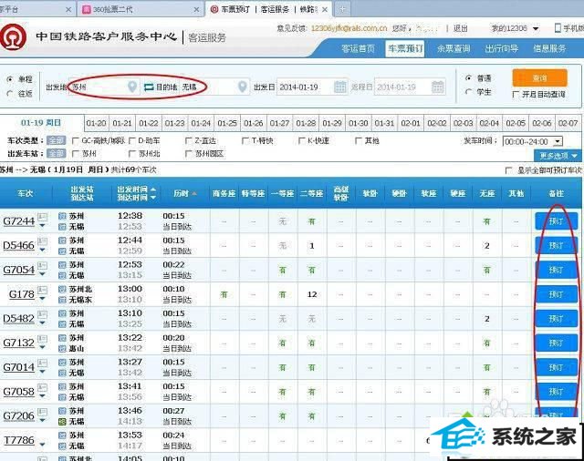Open return date calendar icon
The width and height of the screenshot is (584, 461).
(x=438, y=87)
